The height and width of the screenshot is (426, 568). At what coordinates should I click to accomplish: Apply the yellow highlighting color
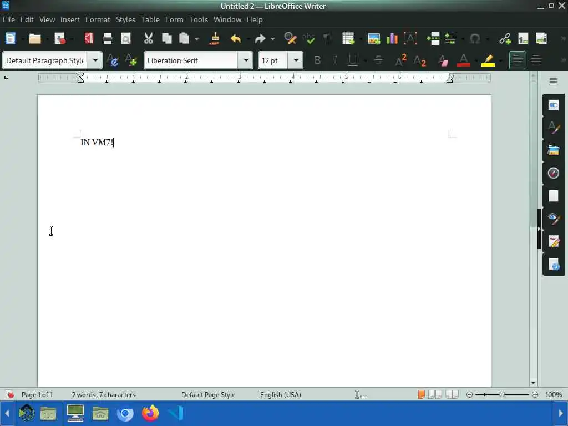click(x=488, y=60)
